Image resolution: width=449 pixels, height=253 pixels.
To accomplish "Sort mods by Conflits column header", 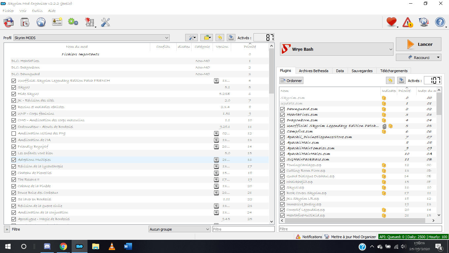I will (163, 47).
